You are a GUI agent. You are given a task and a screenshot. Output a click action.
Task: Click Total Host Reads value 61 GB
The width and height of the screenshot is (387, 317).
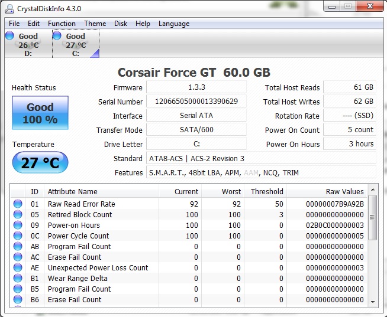tap(350, 87)
